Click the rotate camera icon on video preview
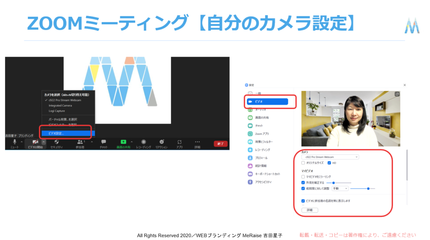430x240 pixels. (x=397, y=94)
